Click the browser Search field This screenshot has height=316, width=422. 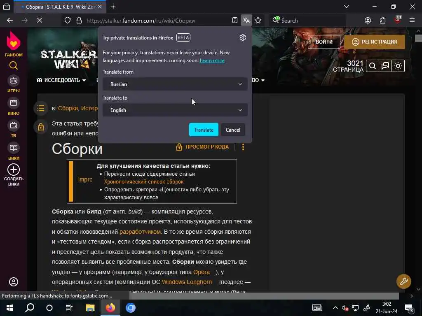pyautogui.click(x=308, y=21)
